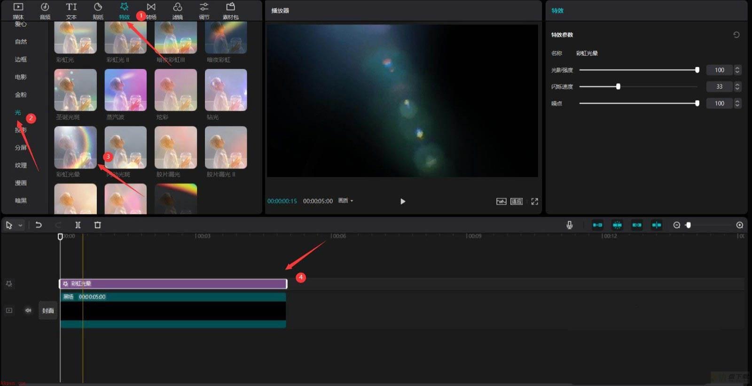The height and width of the screenshot is (386, 752).
Task: Choose the 胶片漏光 II effect thumbnail
Action: [226, 147]
